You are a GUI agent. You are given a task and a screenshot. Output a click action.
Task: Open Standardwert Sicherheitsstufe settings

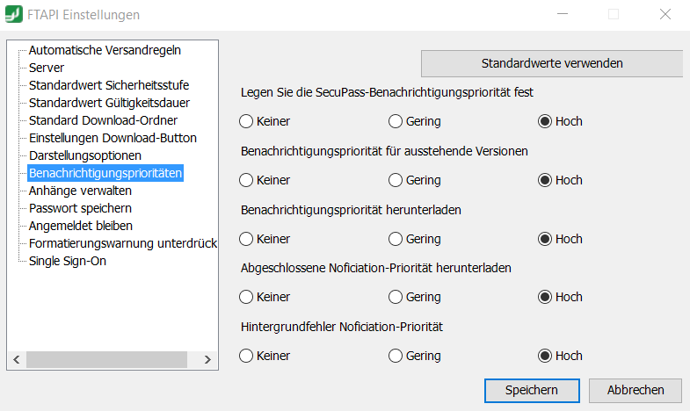109,85
